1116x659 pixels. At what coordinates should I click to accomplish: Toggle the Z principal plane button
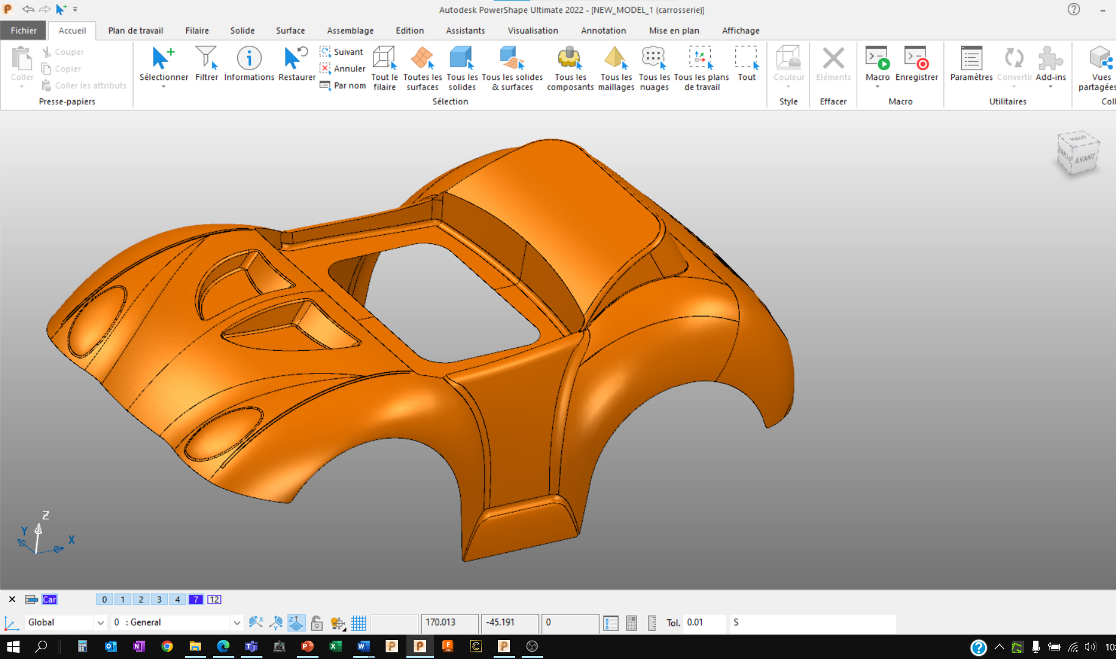(x=296, y=623)
